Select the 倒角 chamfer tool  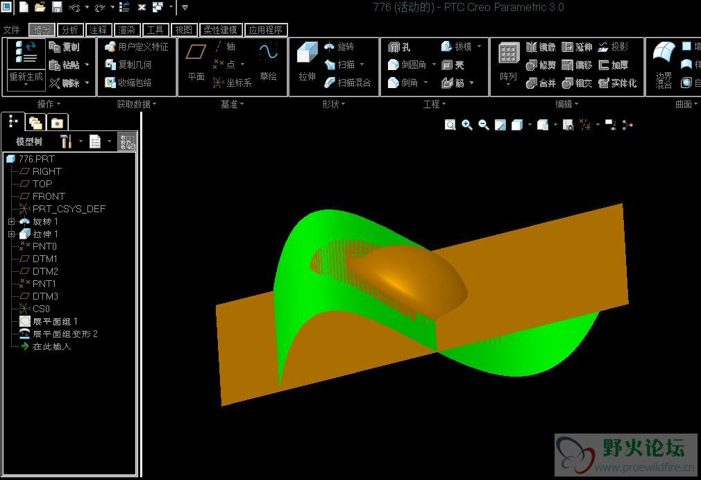403,83
